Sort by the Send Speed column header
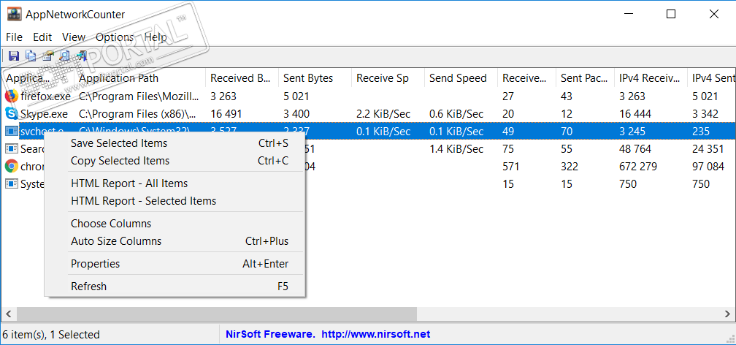This screenshot has height=345, width=736. click(x=458, y=78)
